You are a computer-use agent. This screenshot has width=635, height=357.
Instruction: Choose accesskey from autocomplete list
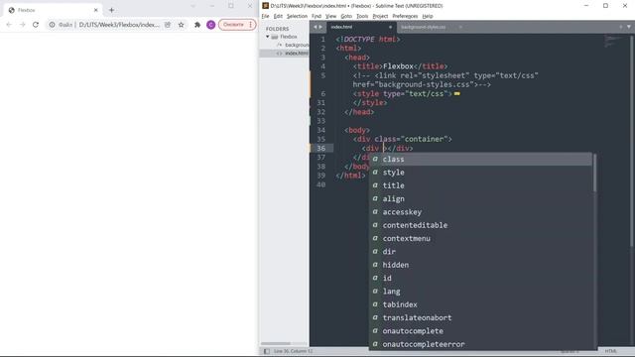480,212
